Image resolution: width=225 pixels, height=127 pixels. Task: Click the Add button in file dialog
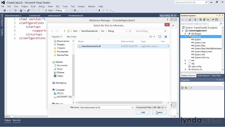143,112
